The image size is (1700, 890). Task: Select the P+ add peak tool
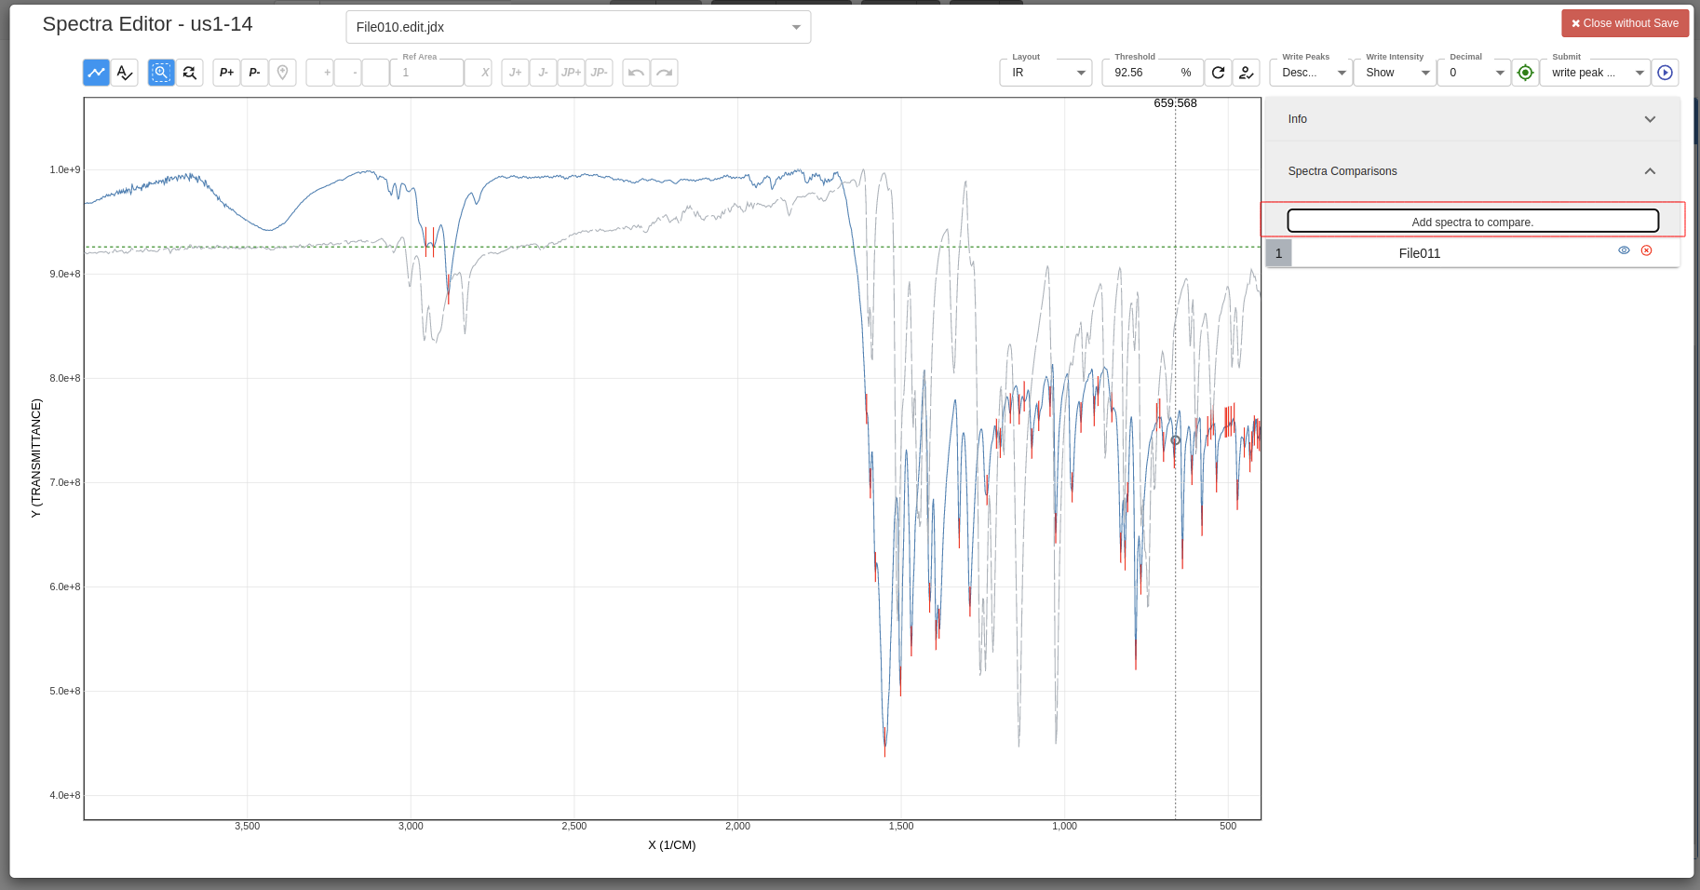point(226,72)
